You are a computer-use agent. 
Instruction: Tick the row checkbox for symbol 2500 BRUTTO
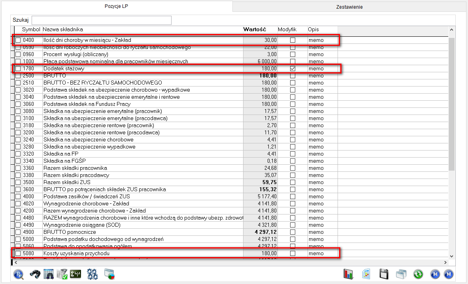point(18,76)
